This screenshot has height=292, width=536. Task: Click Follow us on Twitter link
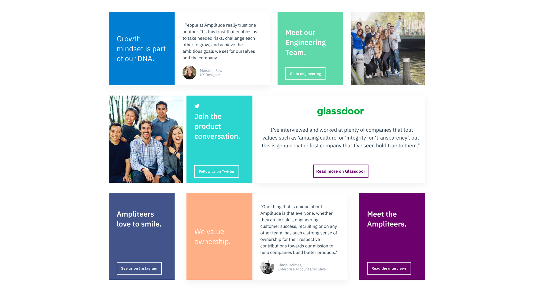217,171
